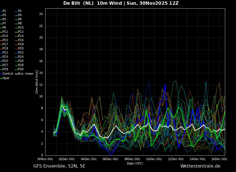Select the P18 legend label
Viewport: 236px width, 172px height.
21,44
